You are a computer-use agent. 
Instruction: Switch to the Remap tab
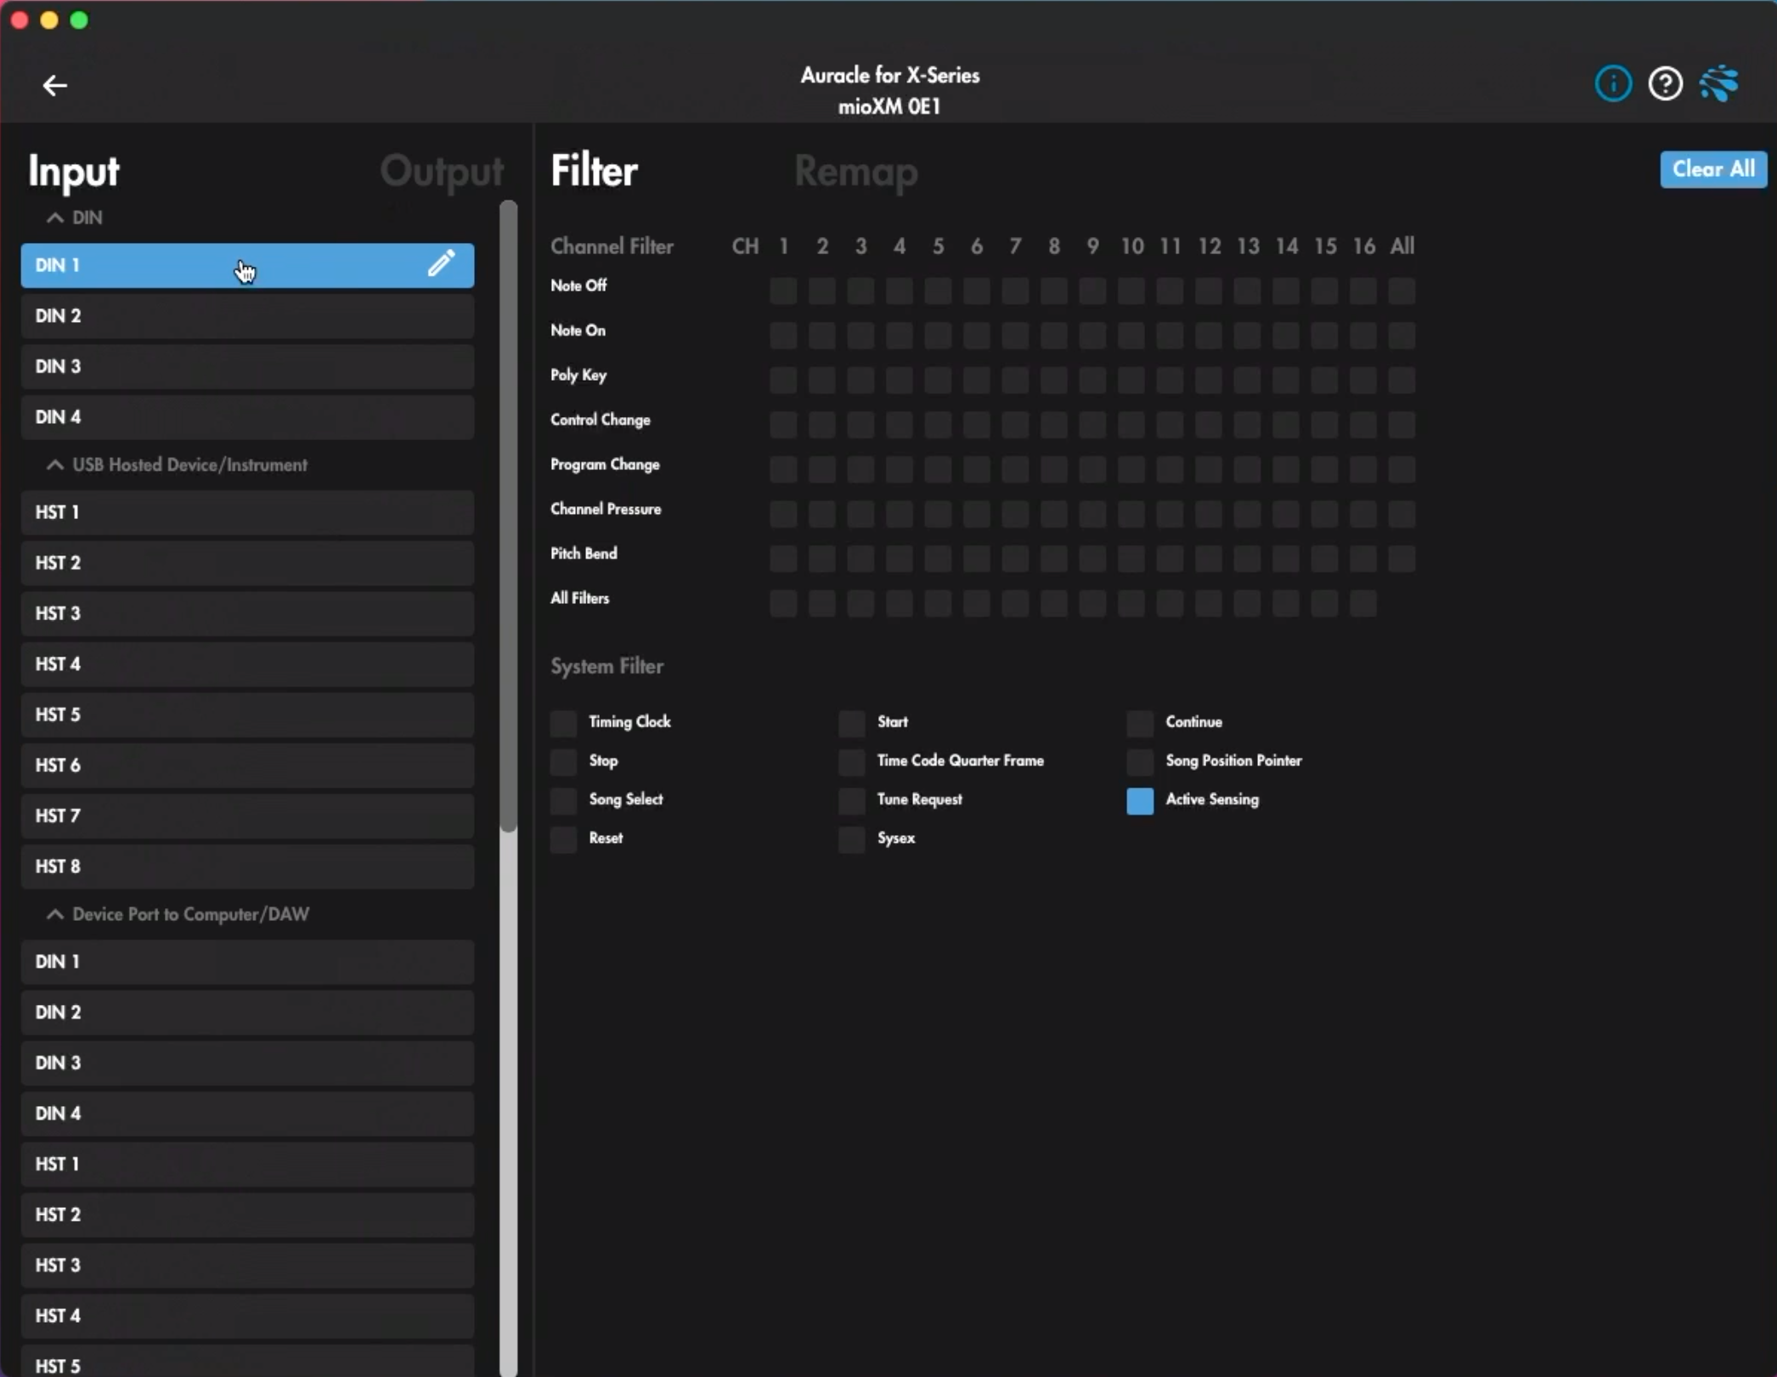855,171
